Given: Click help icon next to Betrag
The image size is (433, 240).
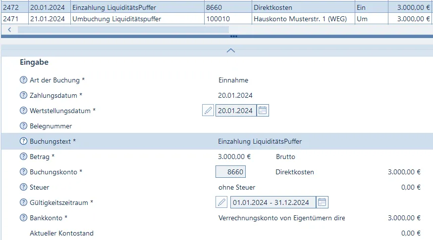Looking at the screenshot, I should tap(23, 157).
